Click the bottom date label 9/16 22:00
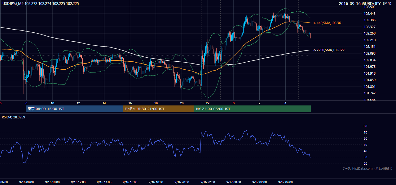Image resolution: width=396 pixels, height=185 pixels. 208,182
